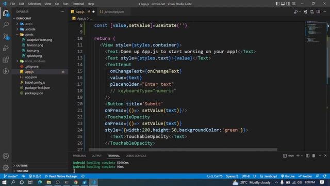The height and width of the screenshot is (186, 330).
Task: Collapse the assets folder
Action: pyautogui.click(x=40, y=35)
